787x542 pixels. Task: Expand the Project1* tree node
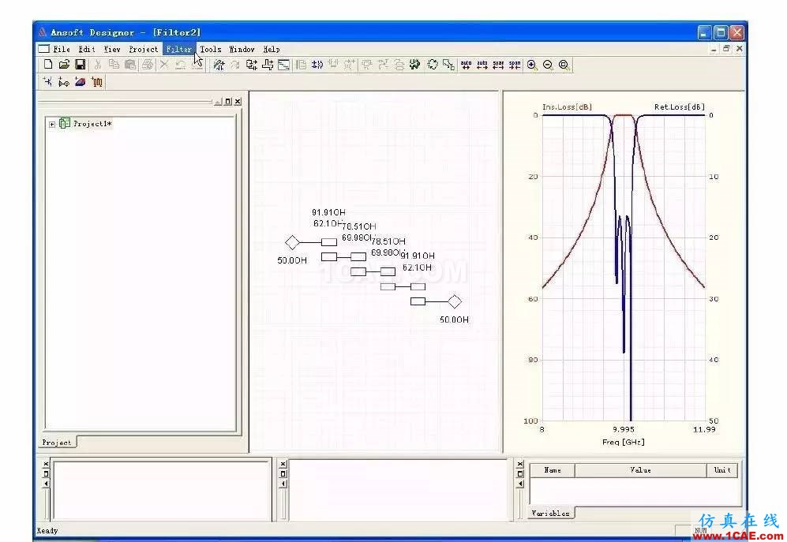(52, 124)
